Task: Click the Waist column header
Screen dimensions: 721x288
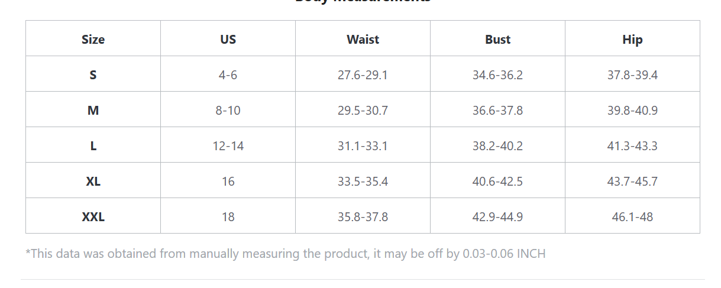Action: point(363,40)
